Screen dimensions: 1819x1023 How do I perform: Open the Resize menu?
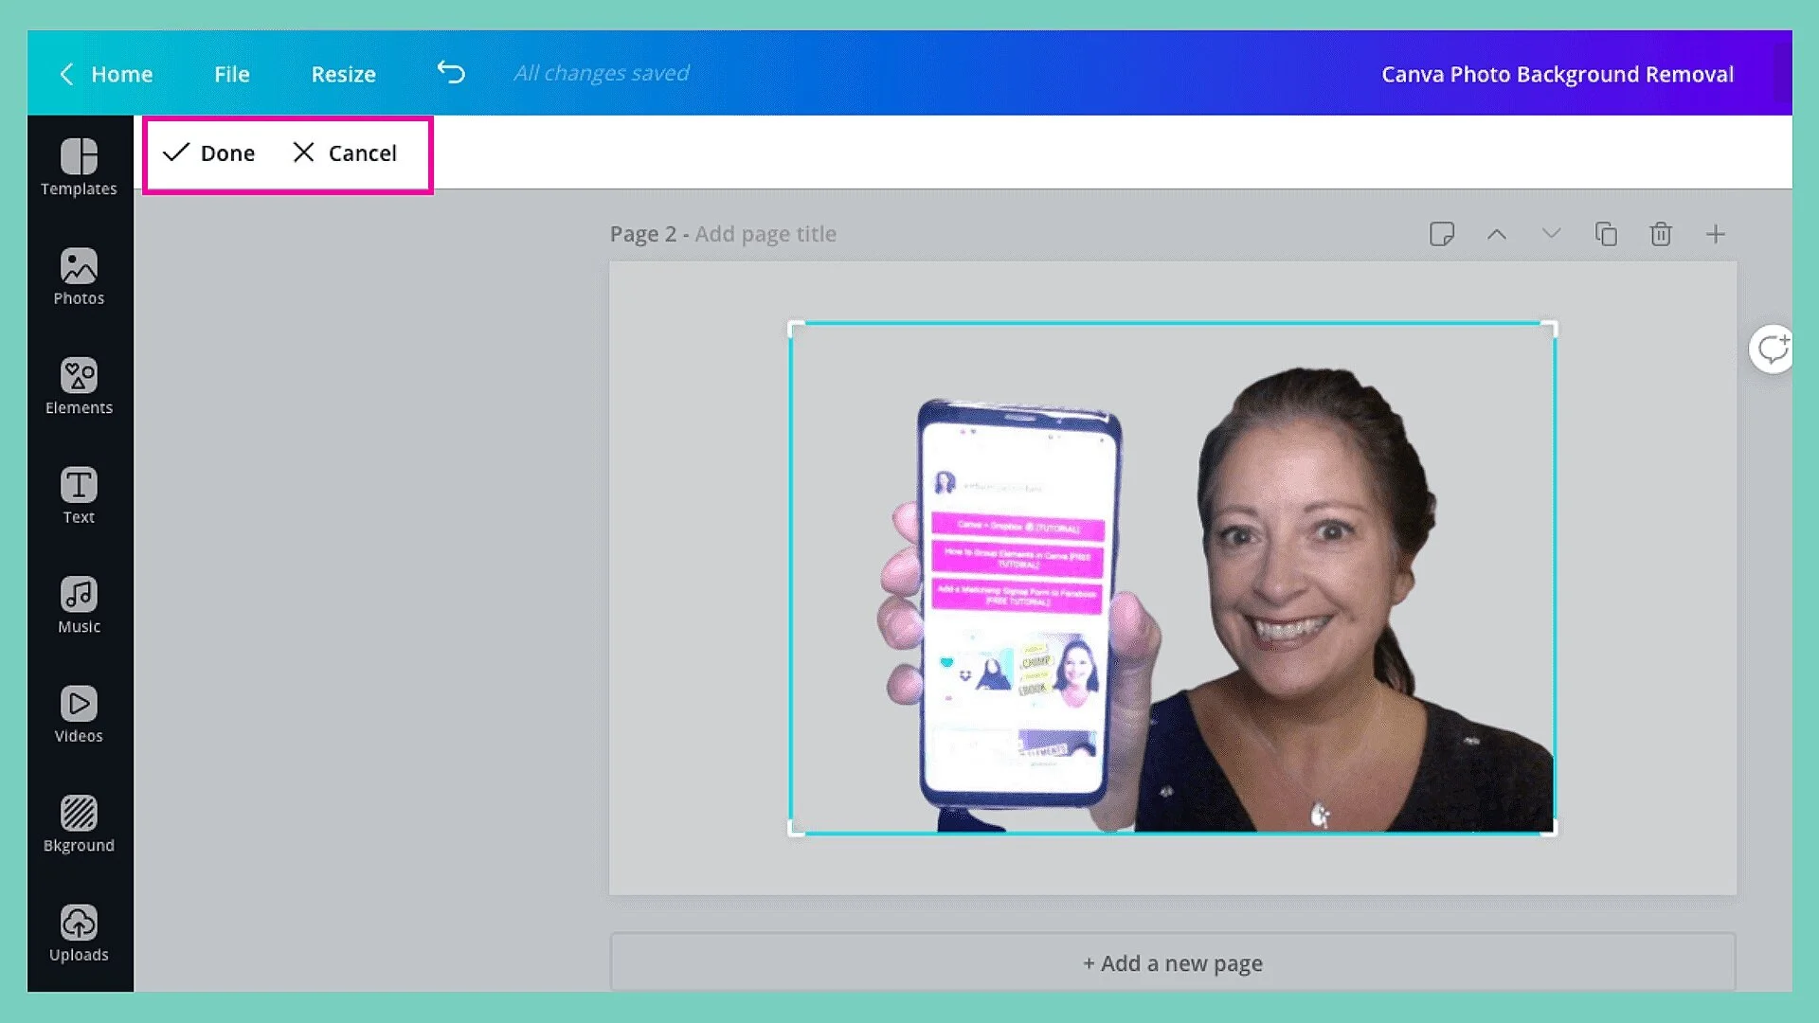[x=343, y=73]
